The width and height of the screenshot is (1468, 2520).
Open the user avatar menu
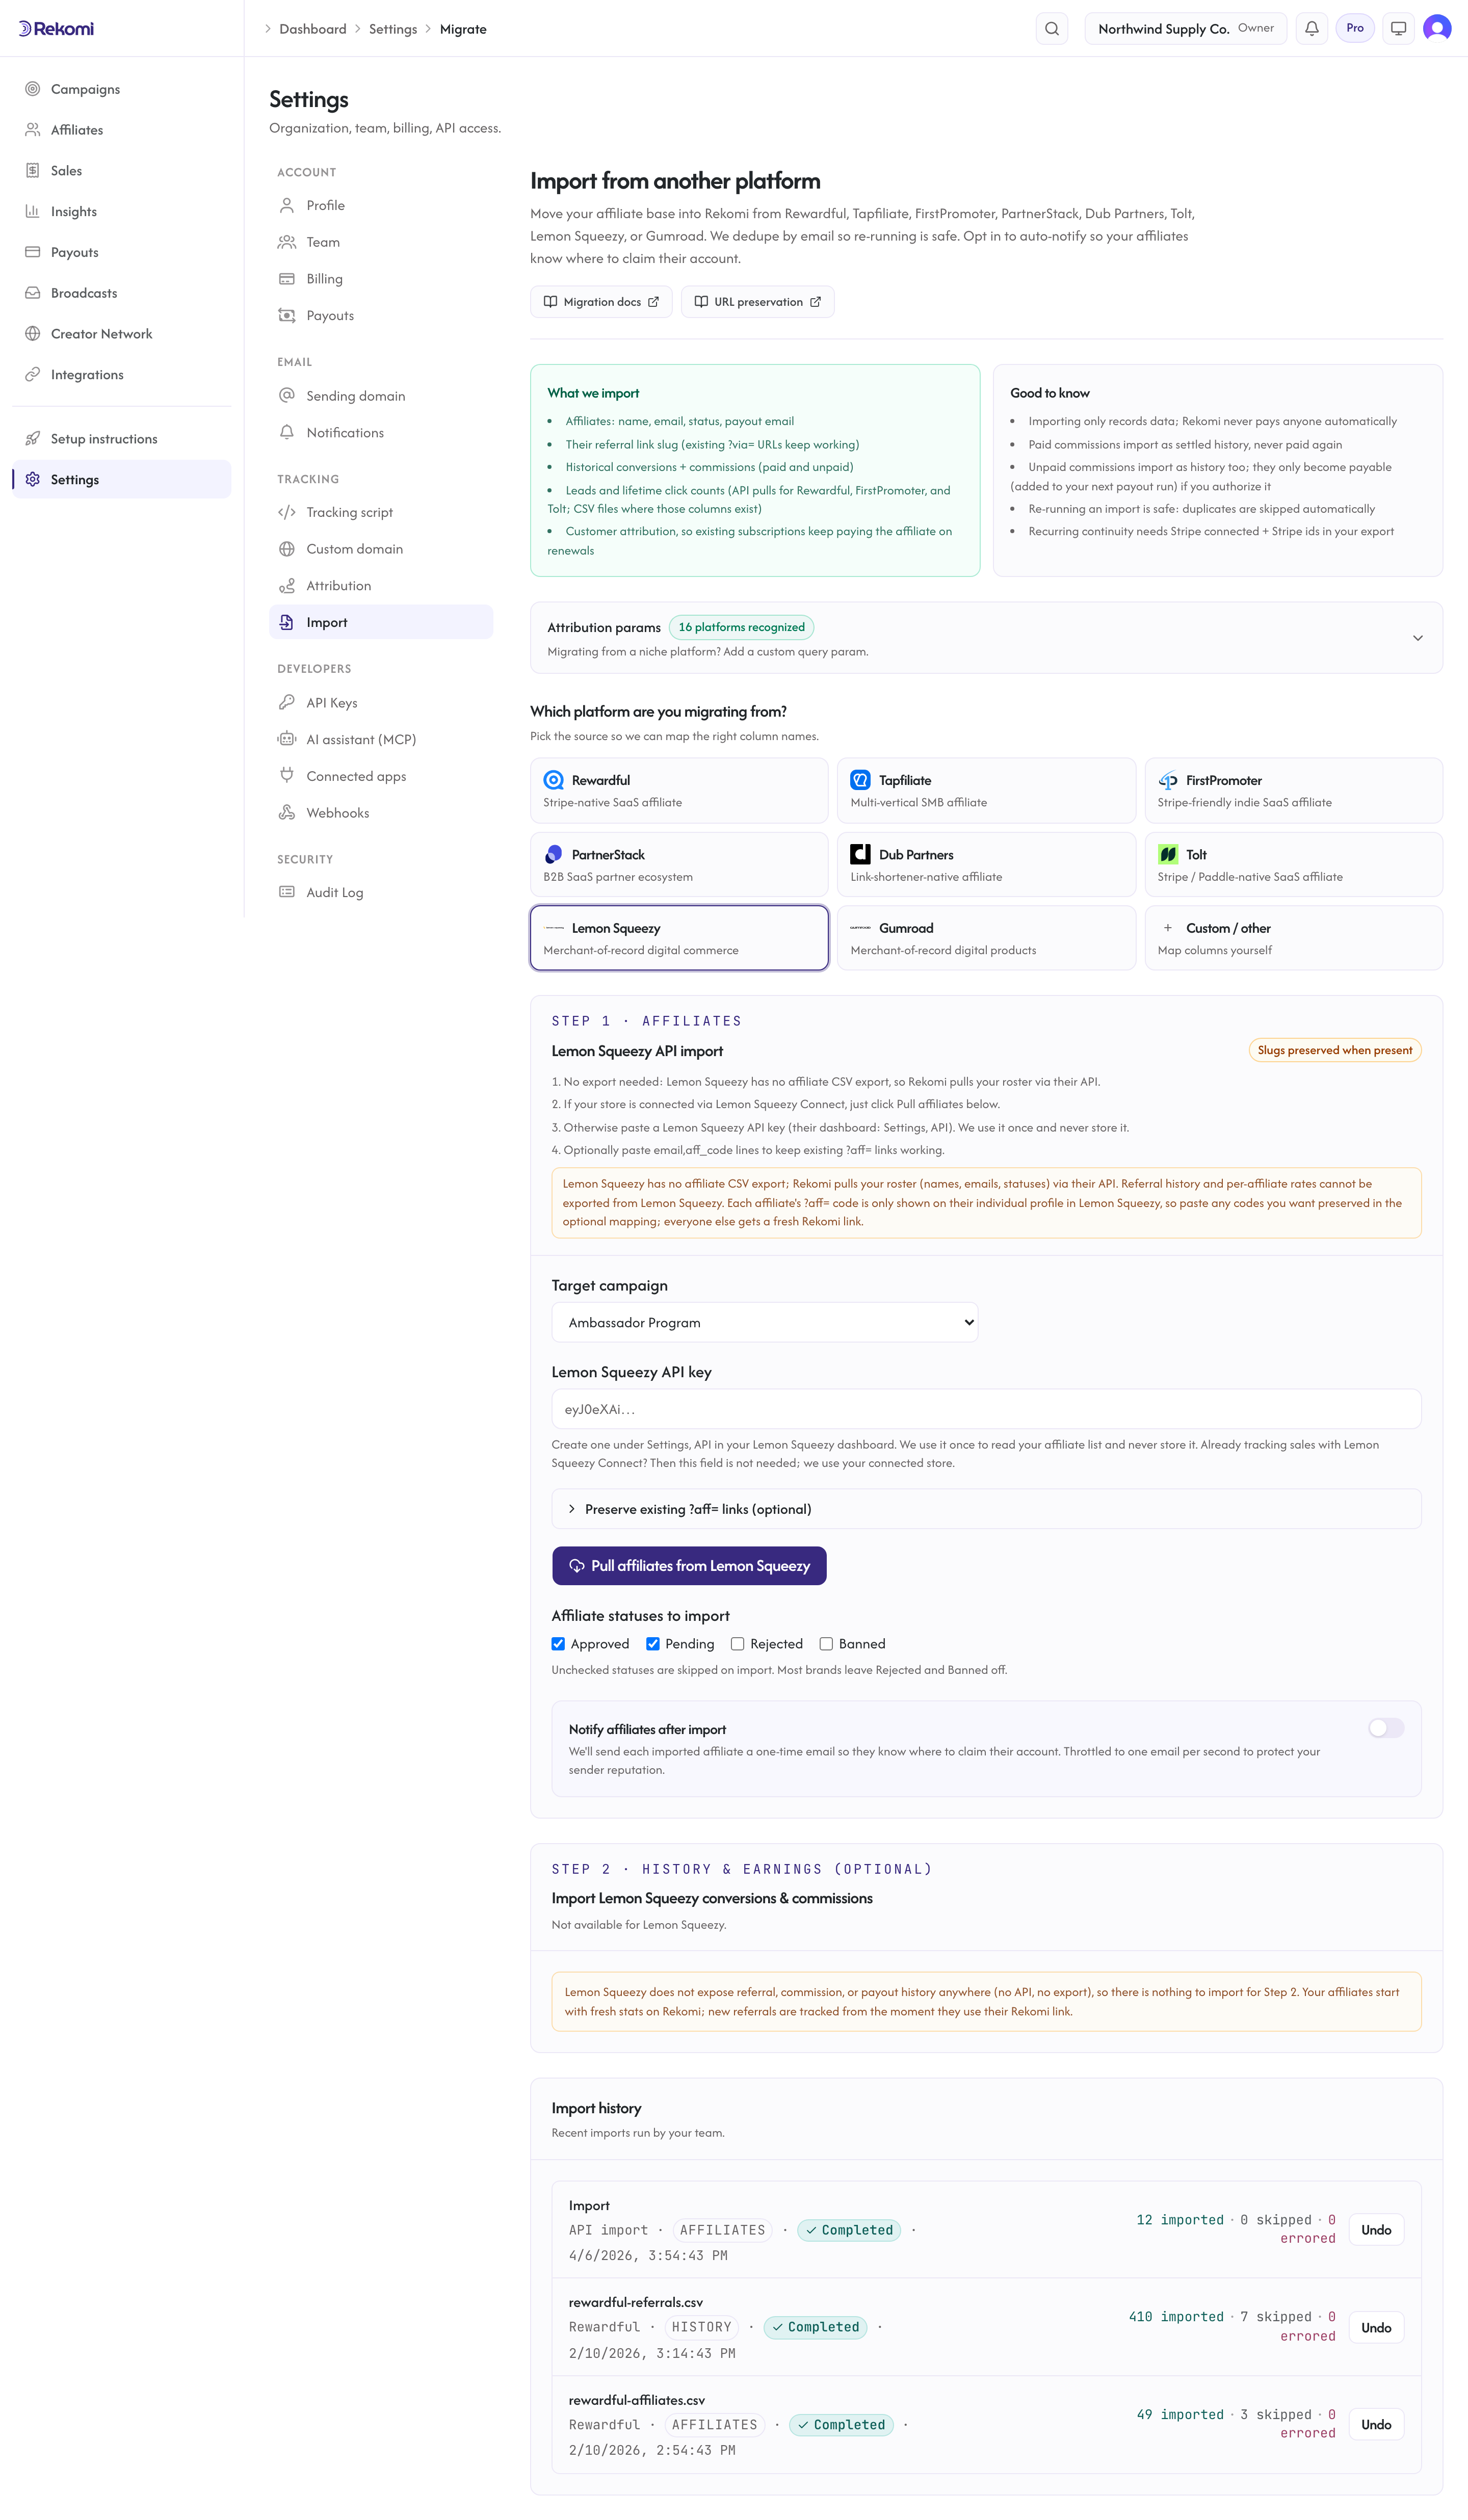tap(1437, 29)
